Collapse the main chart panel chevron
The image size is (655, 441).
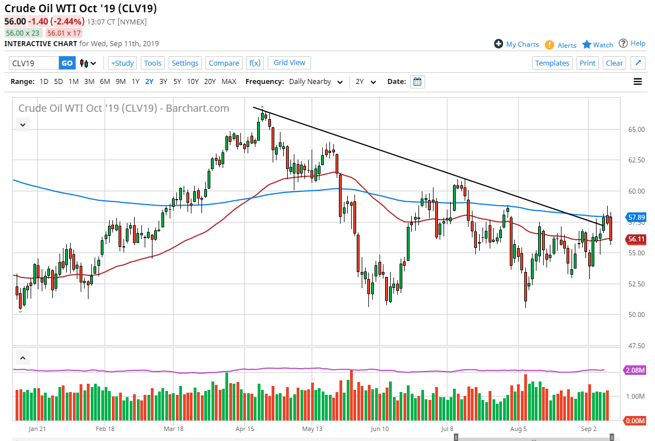coord(22,125)
